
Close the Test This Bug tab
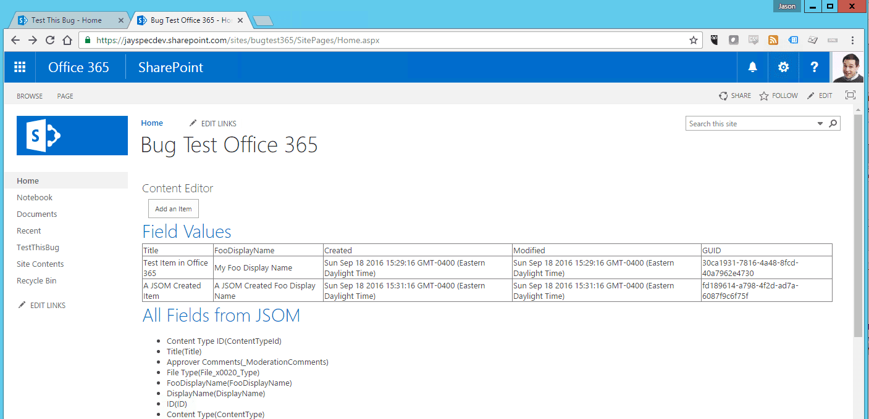tap(120, 20)
